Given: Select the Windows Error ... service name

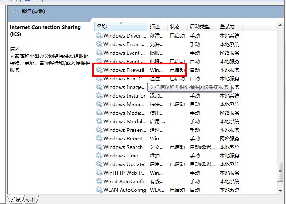Looking at the screenshot, I should tap(124, 44).
